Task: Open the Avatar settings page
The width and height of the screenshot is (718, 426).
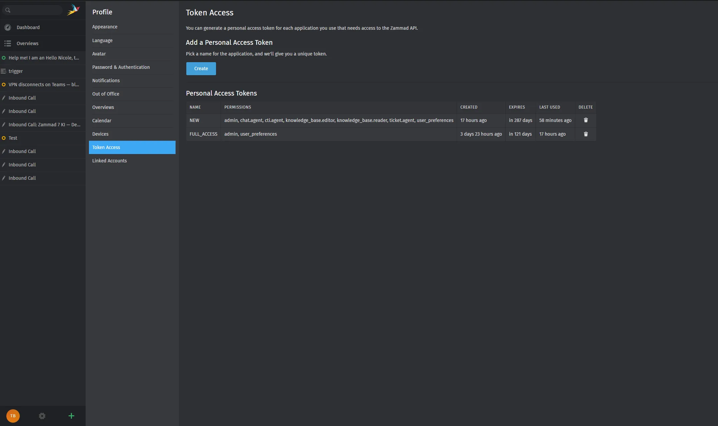Action: click(x=132, y=54)
